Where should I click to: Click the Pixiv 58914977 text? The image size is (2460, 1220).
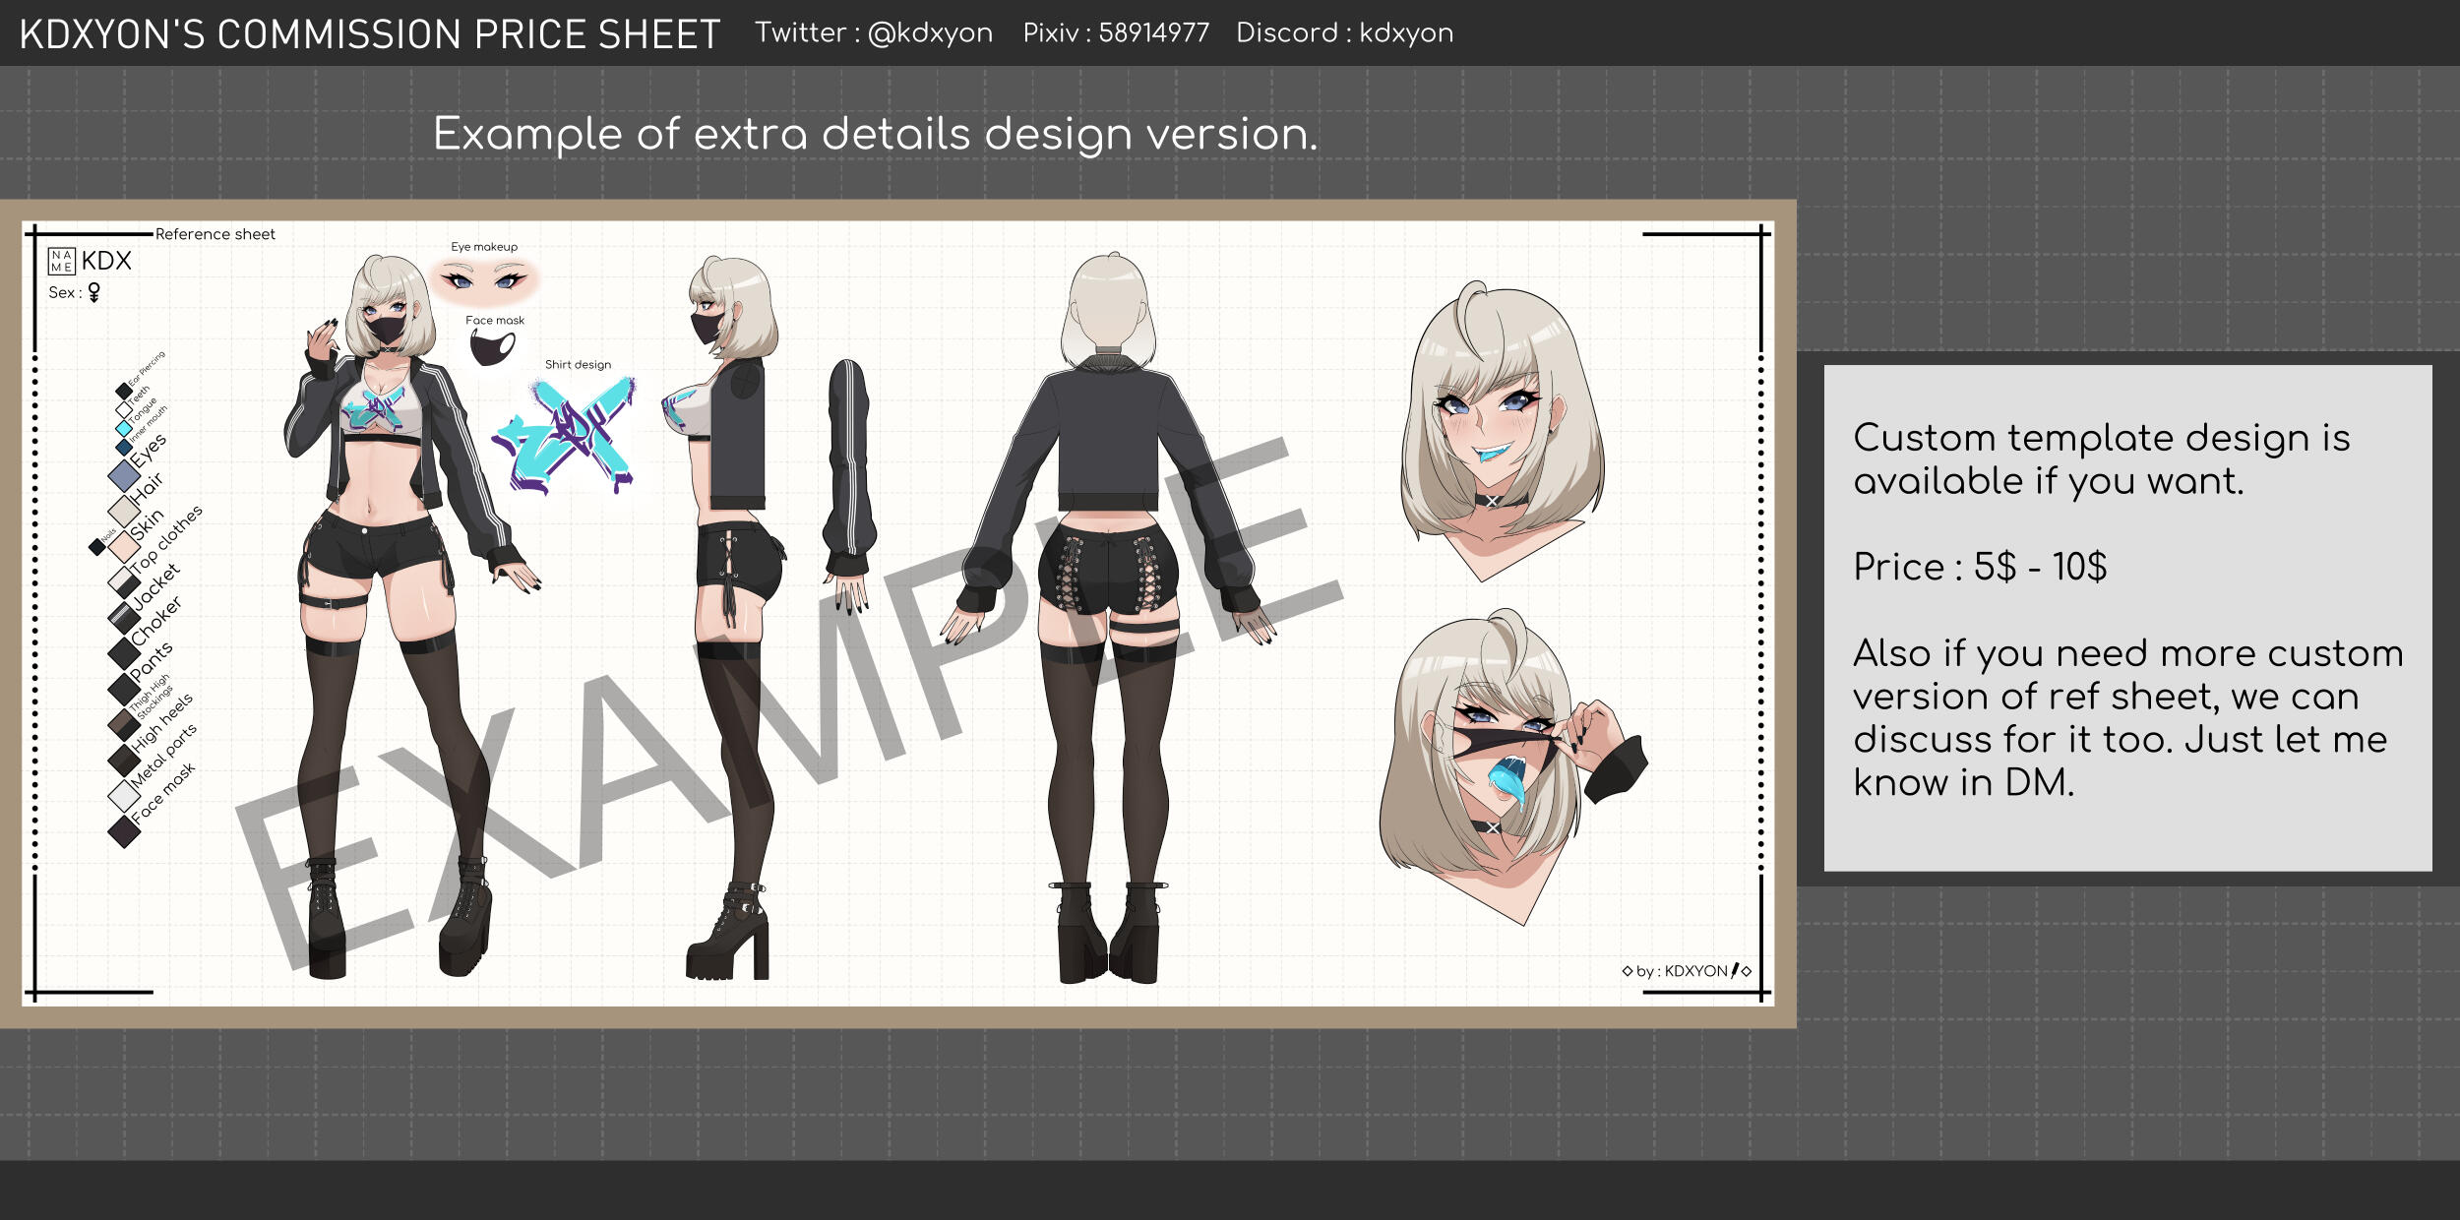tap(1115, 32)
